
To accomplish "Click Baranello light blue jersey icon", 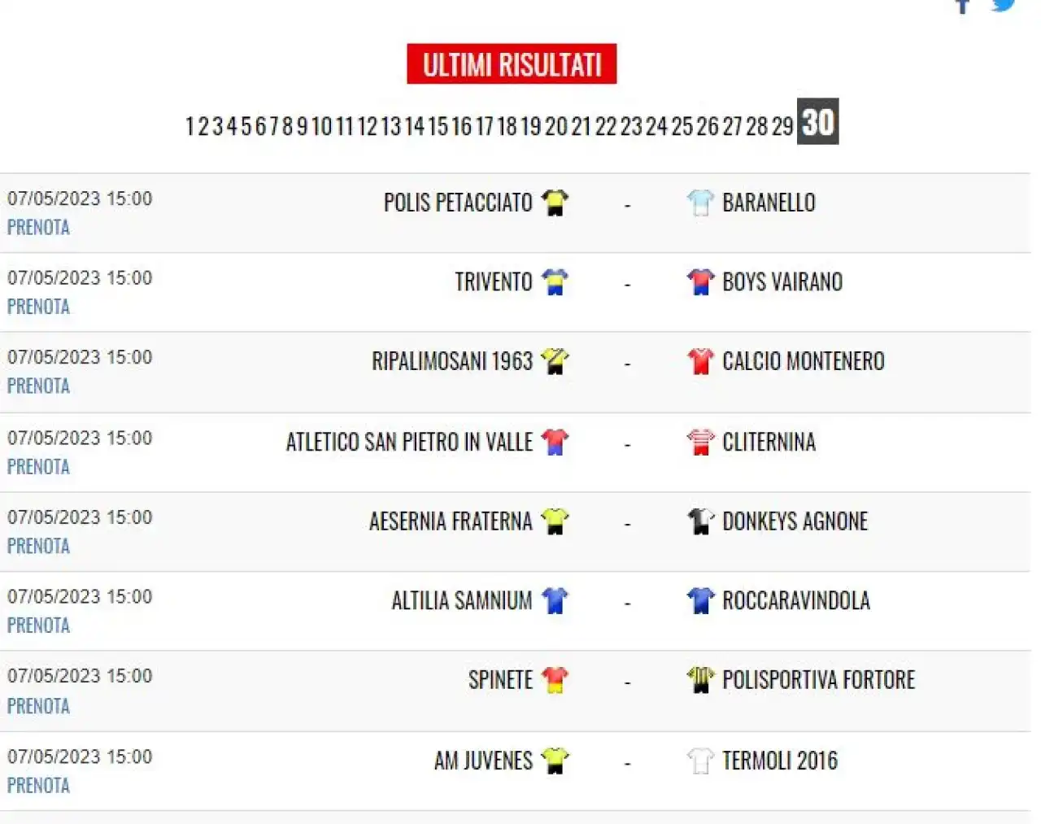I will click(699, 202).
